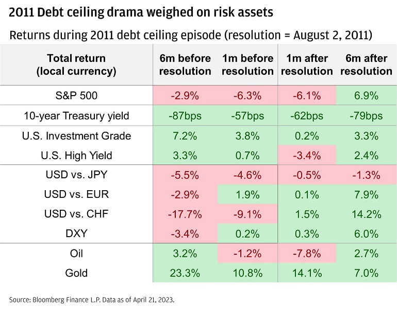This screenshot has width=397, height=309.
Task: Click the U.S. High Yield row label
Action: 76,154
